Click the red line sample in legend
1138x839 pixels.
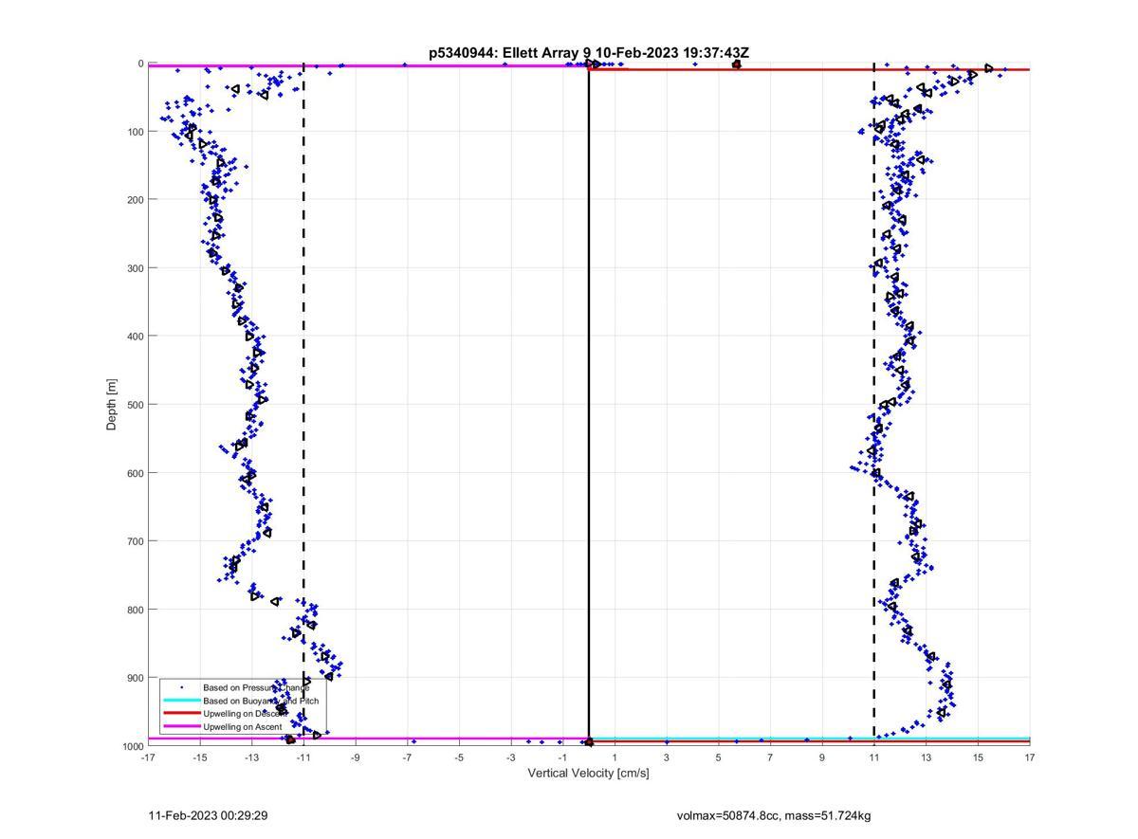(181, 713)
